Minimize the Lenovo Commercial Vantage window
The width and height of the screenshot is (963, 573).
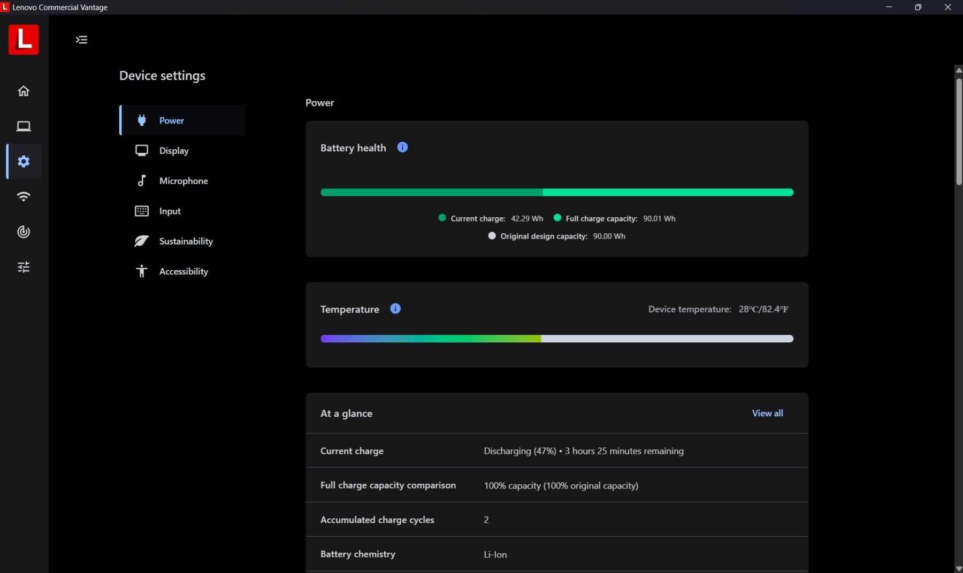[889, 7]
